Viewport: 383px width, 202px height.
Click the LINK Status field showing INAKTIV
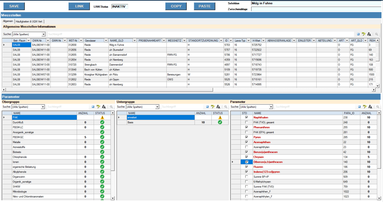tap(120, 7)
